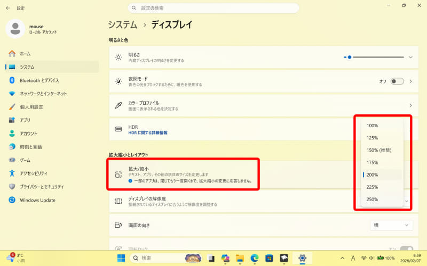Click the 夜間モード sun icon
Viewport: 427px width, 266px height.
point(118,81)
